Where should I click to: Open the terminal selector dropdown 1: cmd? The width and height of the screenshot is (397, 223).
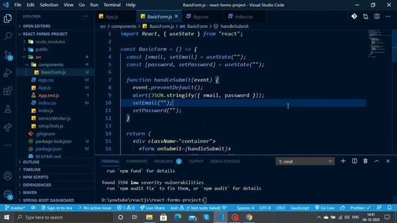point(305,161)
